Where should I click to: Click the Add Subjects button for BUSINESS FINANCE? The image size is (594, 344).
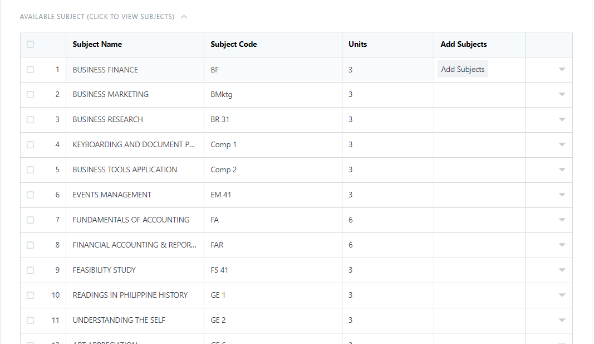coord(462,69)
